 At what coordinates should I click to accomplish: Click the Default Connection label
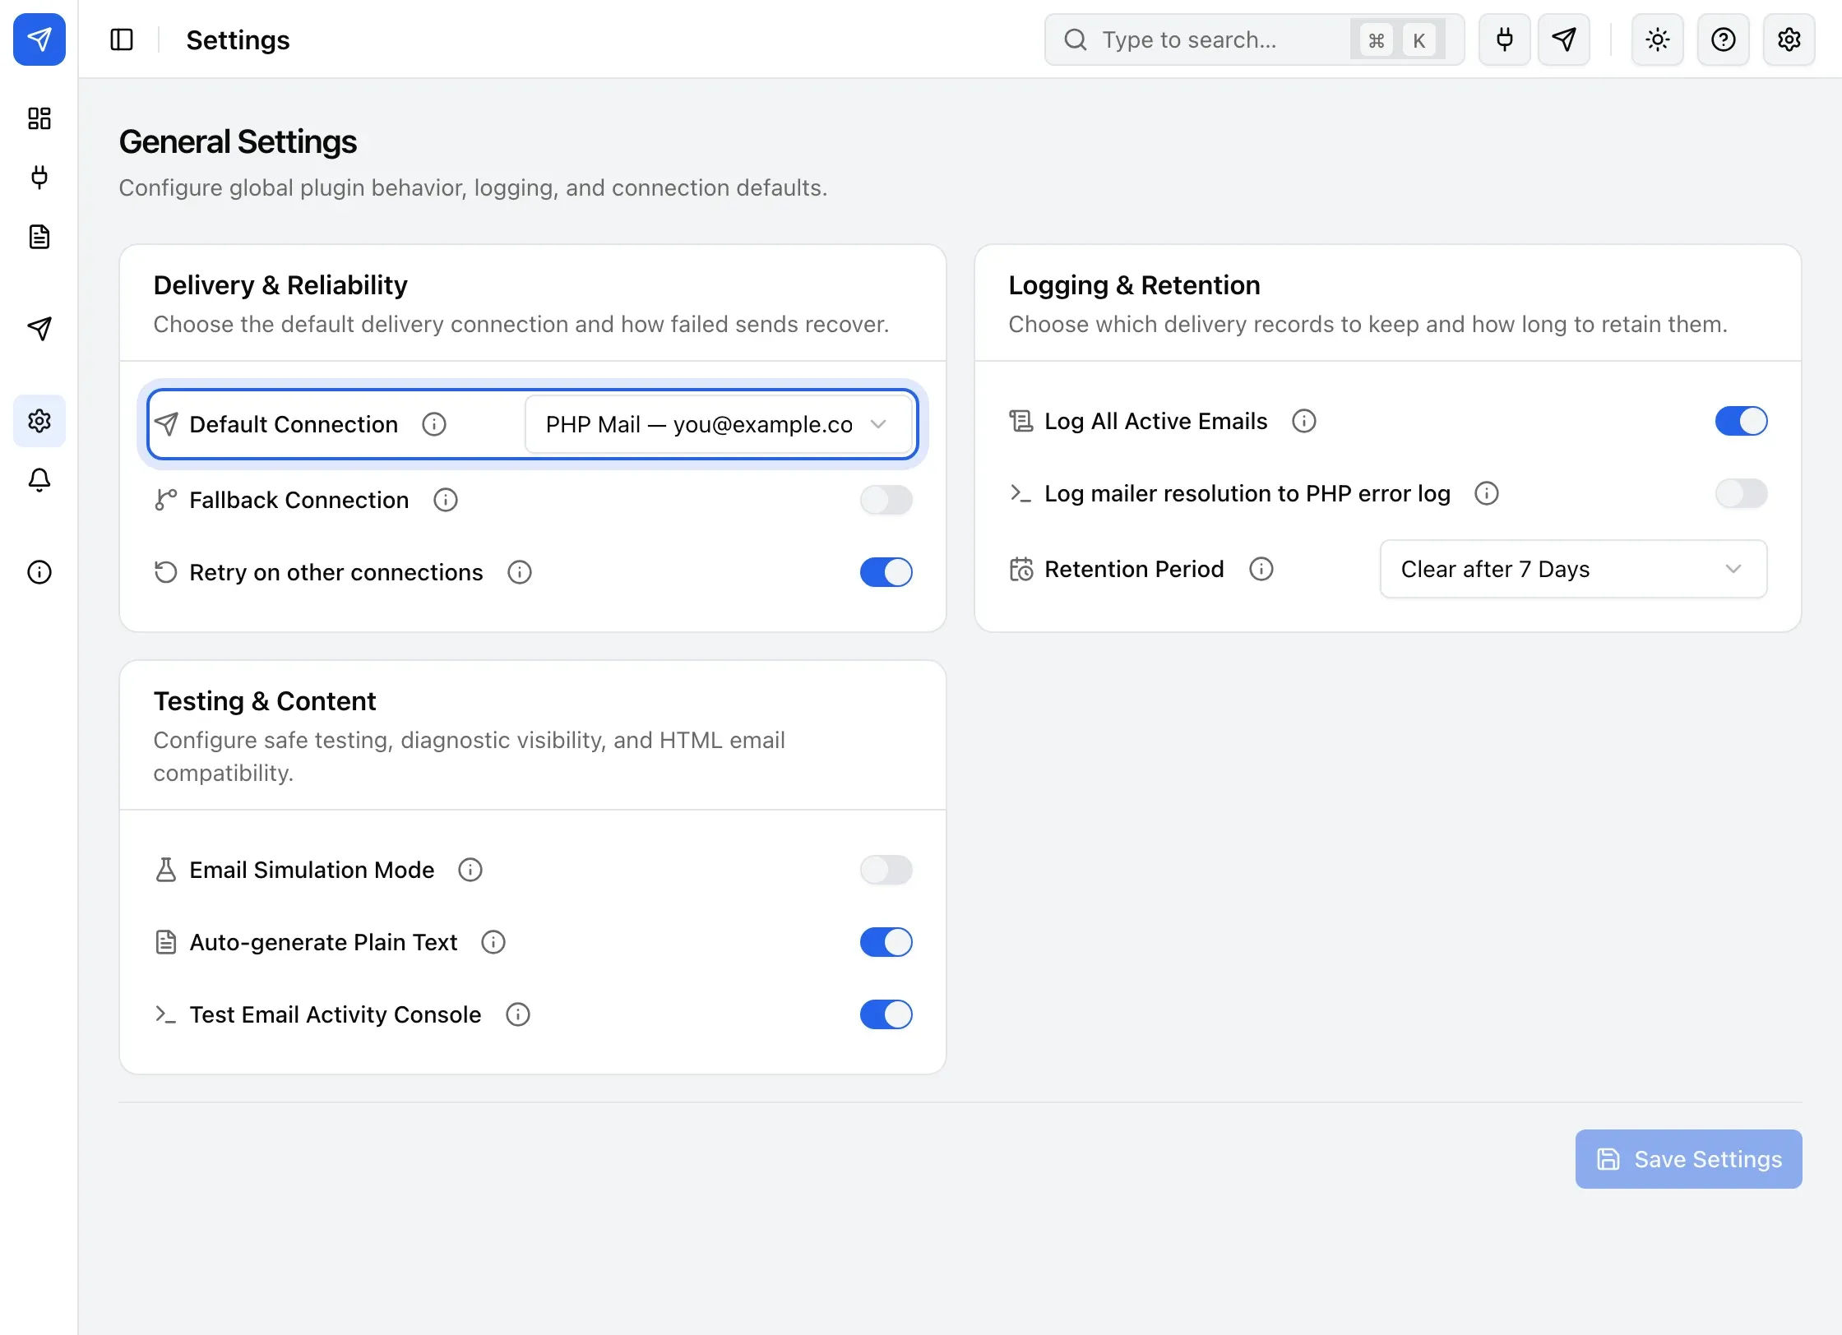(x=294, y=424)
